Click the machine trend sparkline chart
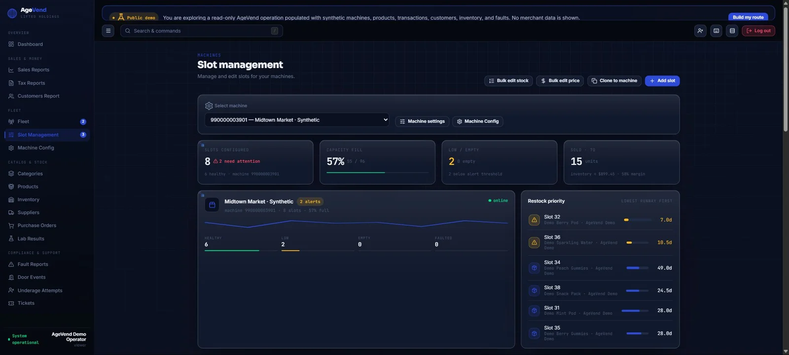Viewport: 789px width, 355px height. [356, 224]
